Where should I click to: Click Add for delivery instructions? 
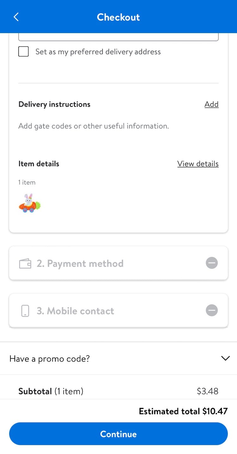pyautogui.click(x=211, y=104)
